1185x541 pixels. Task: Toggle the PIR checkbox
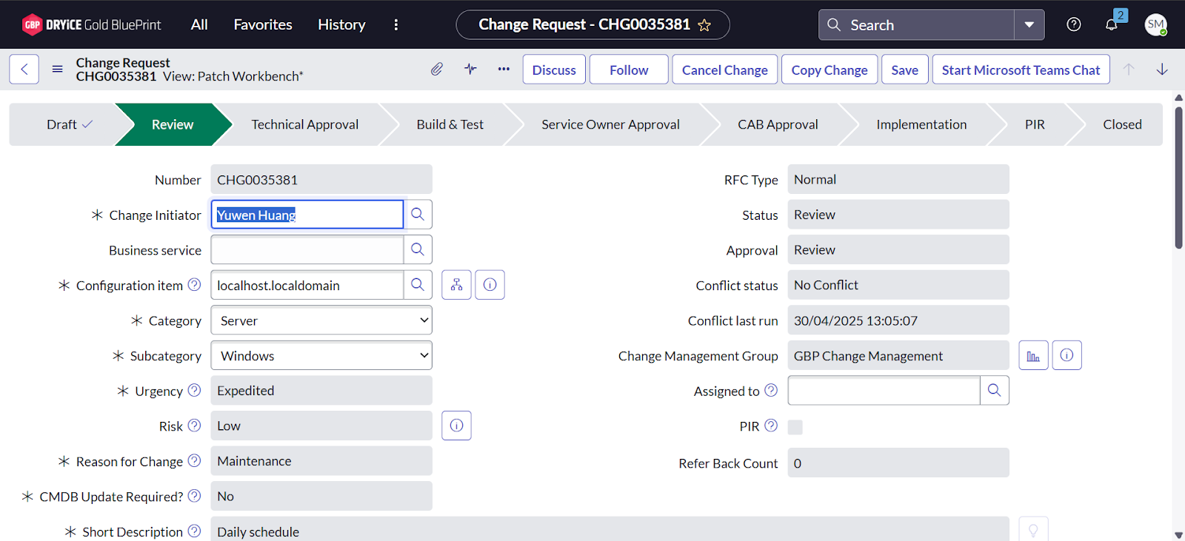point(795,427)
